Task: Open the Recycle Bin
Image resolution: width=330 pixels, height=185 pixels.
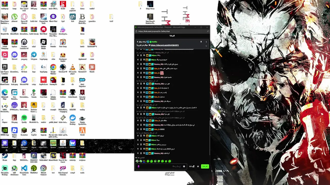Action: pos(5,30)
